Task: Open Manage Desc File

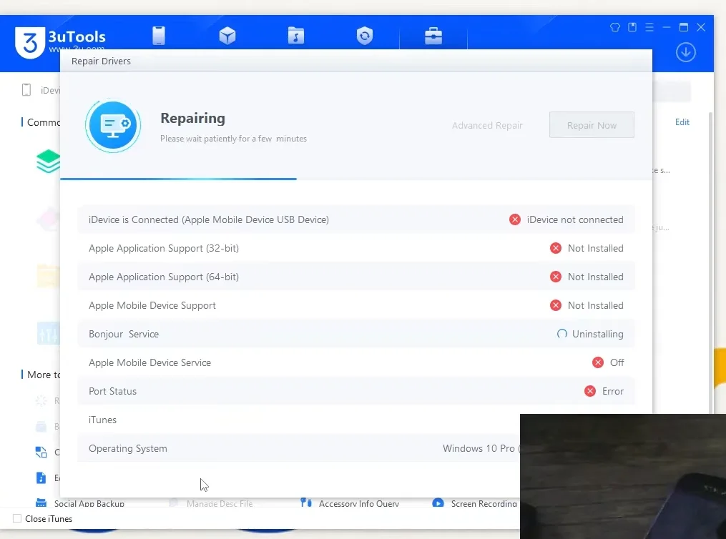Action: click(x=220, y=503)
